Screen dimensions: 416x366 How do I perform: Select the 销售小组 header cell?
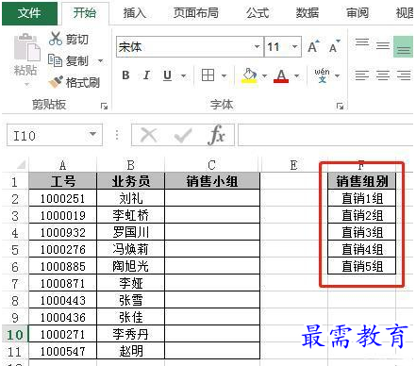point(212,181)
